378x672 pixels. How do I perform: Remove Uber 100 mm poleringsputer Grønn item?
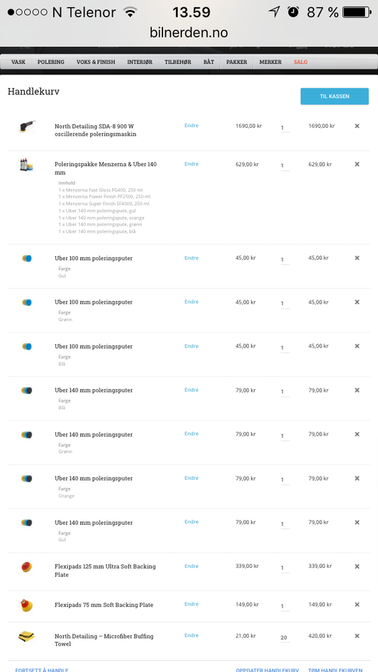[357, 302]
